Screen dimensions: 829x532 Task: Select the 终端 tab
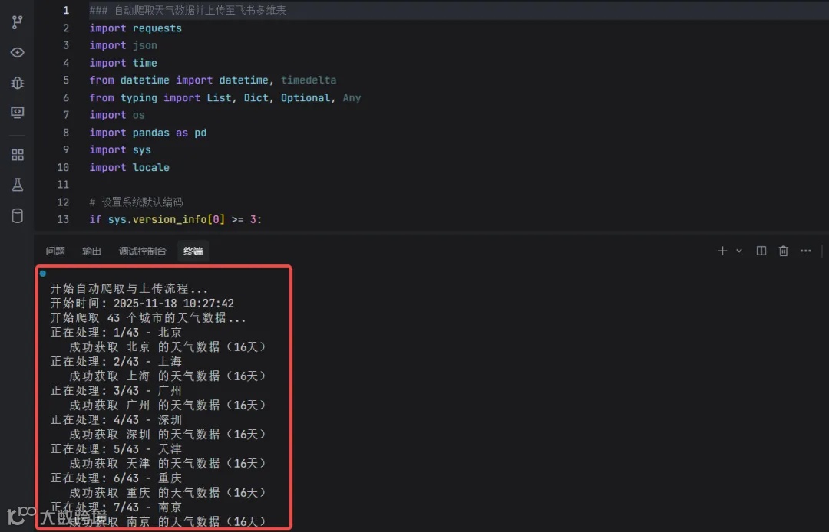tap(193, 251)
